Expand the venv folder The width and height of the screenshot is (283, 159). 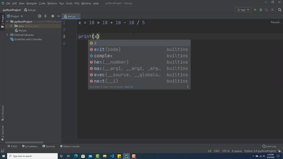pyautogui.click(x=11, y=26)
